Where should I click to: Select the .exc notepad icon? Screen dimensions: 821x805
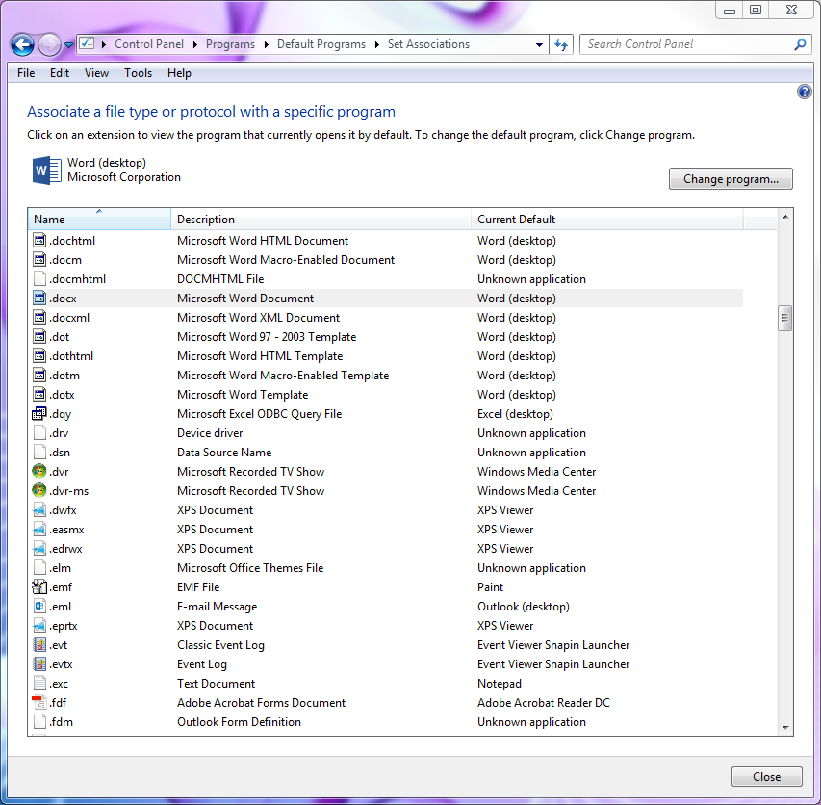click(39, 684)
